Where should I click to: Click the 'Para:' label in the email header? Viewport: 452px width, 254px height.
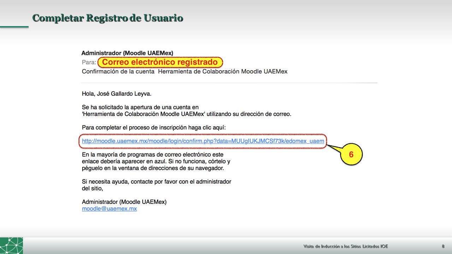pos(89,62)
